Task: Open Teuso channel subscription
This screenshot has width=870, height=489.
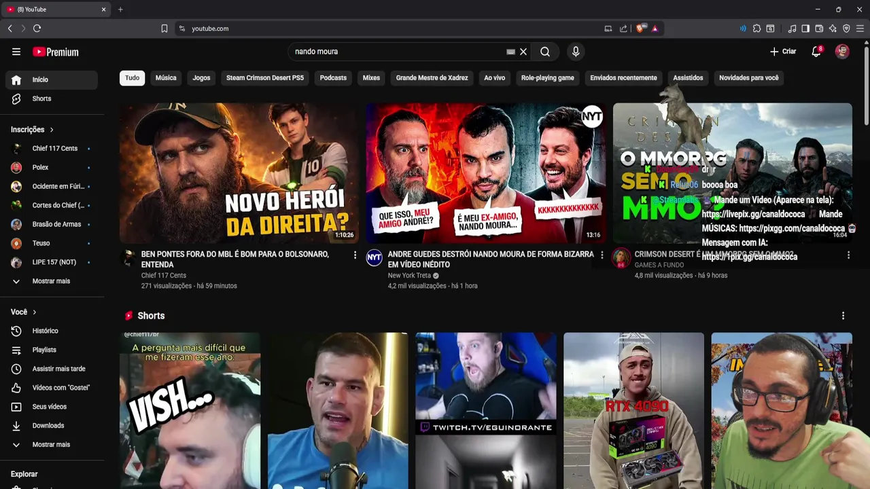Action: [x=52, y=243]
